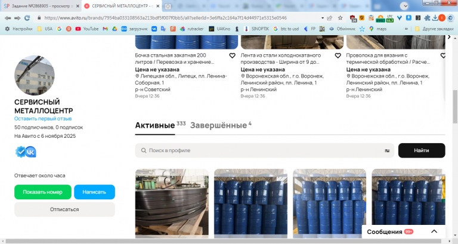This screenshot has width=458, height=244.
Task: Open the Google Translate bookmark icon
Action: click(163, 29)
